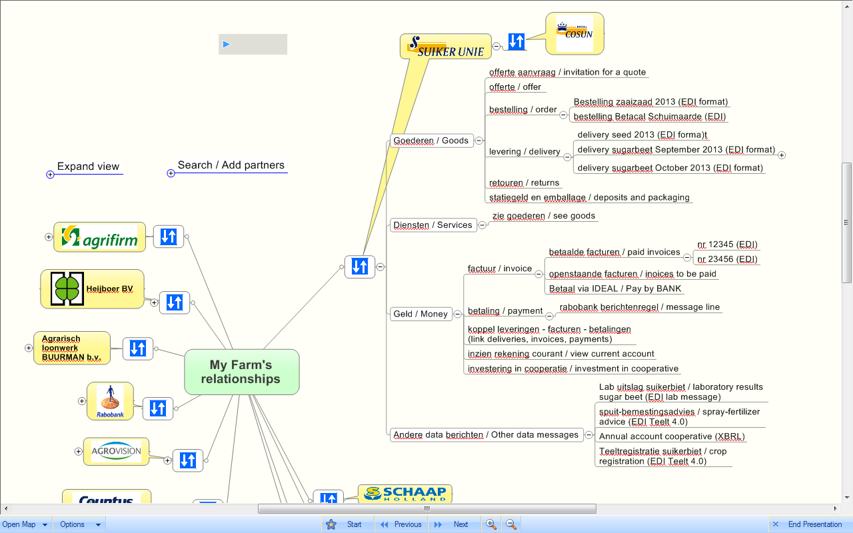Click the play arrow in the gray box
Image resolution: width=853 pixels, height=533 pixels.
[227, 44]
